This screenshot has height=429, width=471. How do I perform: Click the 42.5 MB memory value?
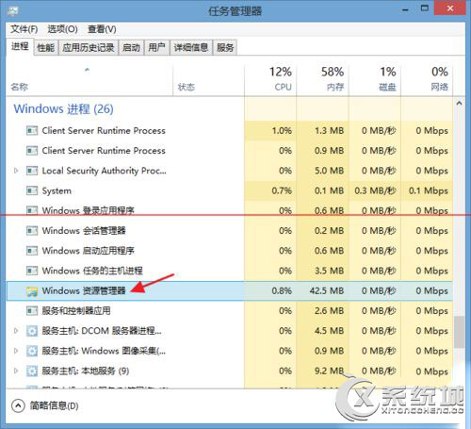(x=327, y=291)
